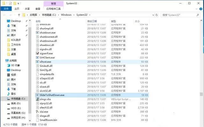Viewport: 204px width, 127px height.
Task: Switch to the 查看 ribbon tab
Action: (x=38, y=9)
